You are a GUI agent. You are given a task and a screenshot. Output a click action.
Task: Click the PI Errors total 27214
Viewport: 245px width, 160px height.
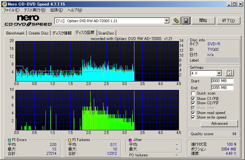51,153
